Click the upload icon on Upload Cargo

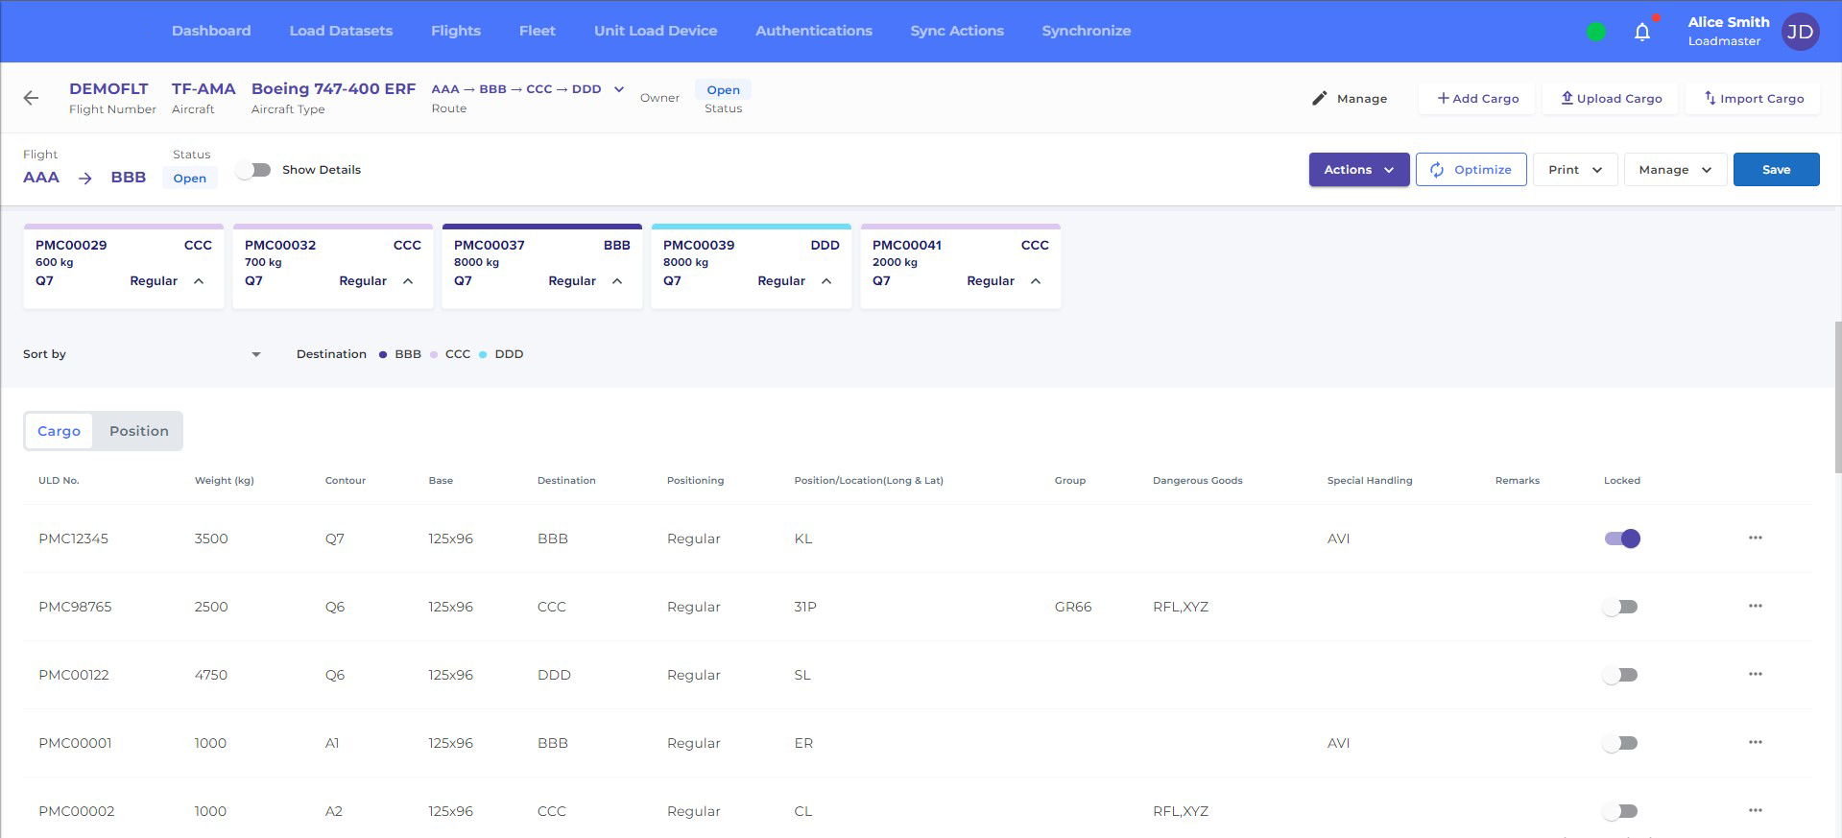coord(1567,98)
